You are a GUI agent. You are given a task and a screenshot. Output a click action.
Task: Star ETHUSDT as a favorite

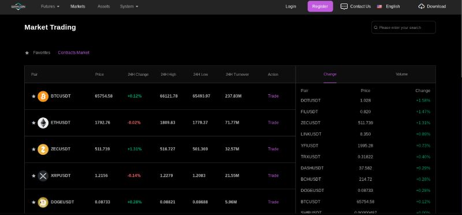point(33,123)
